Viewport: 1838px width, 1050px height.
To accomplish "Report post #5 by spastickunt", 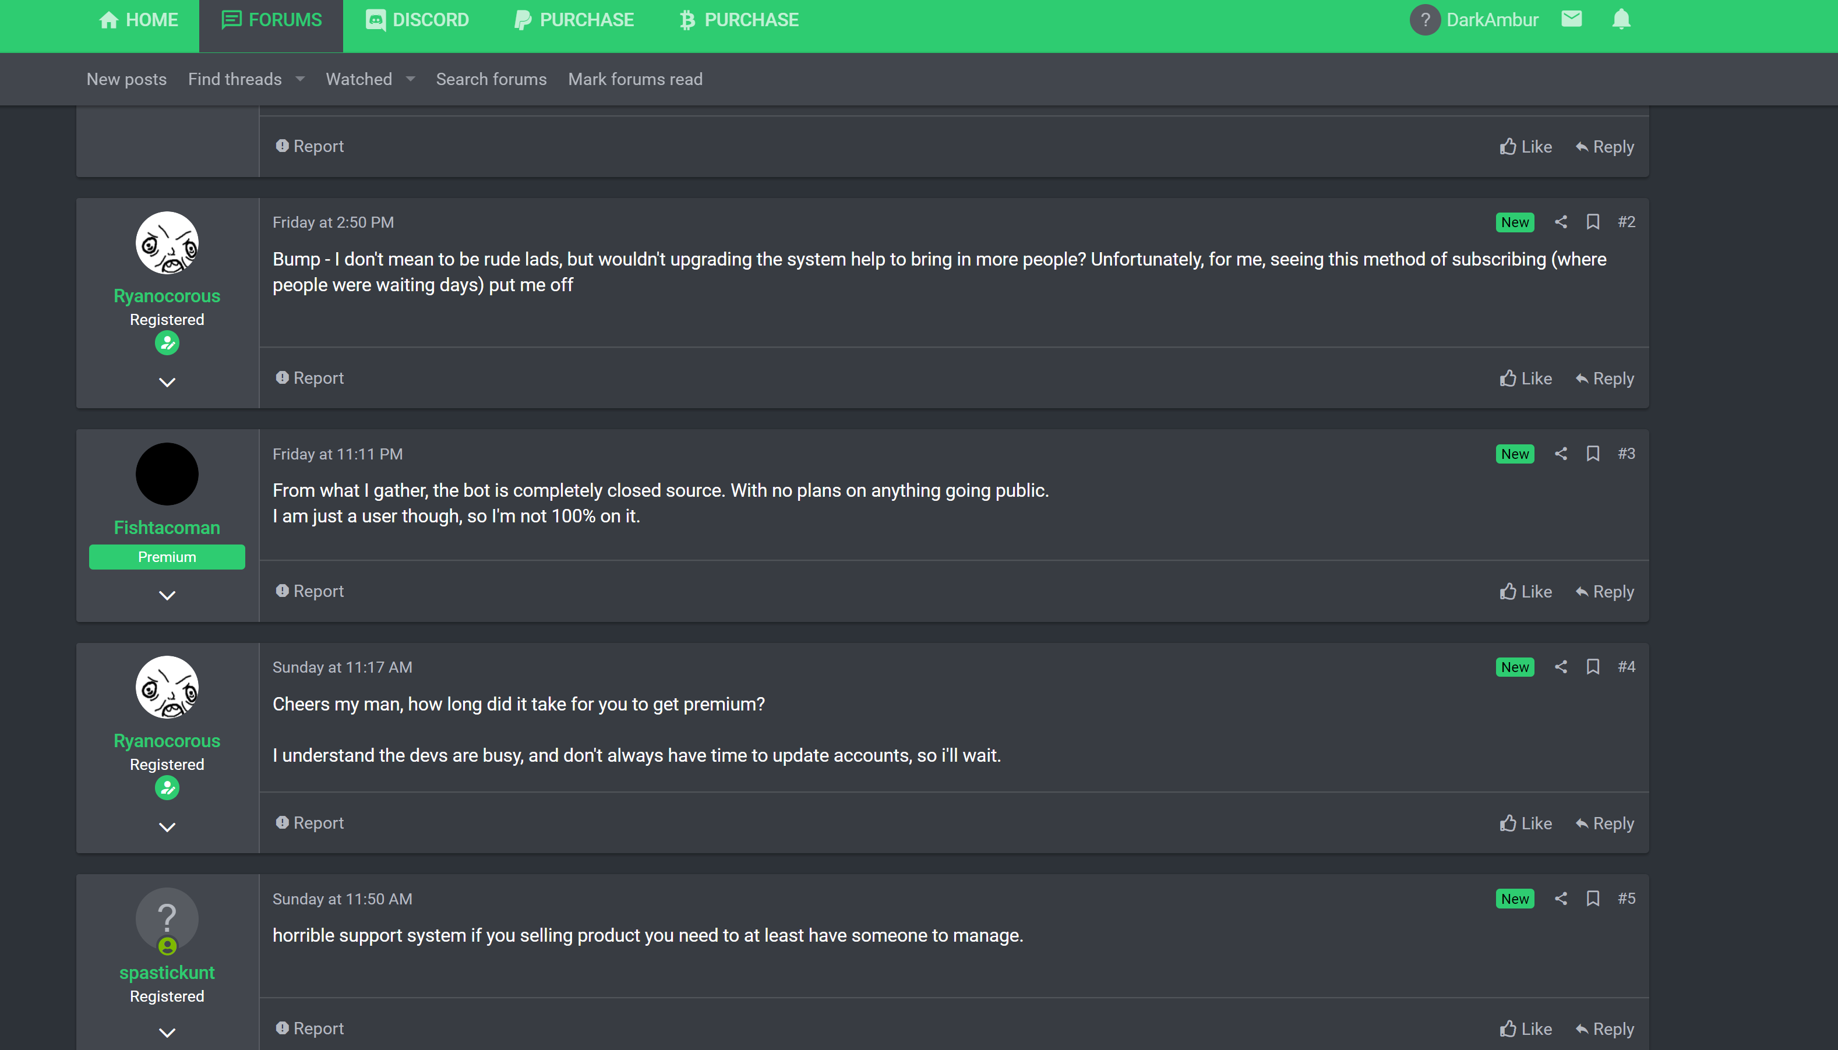I will [309, 1028].
